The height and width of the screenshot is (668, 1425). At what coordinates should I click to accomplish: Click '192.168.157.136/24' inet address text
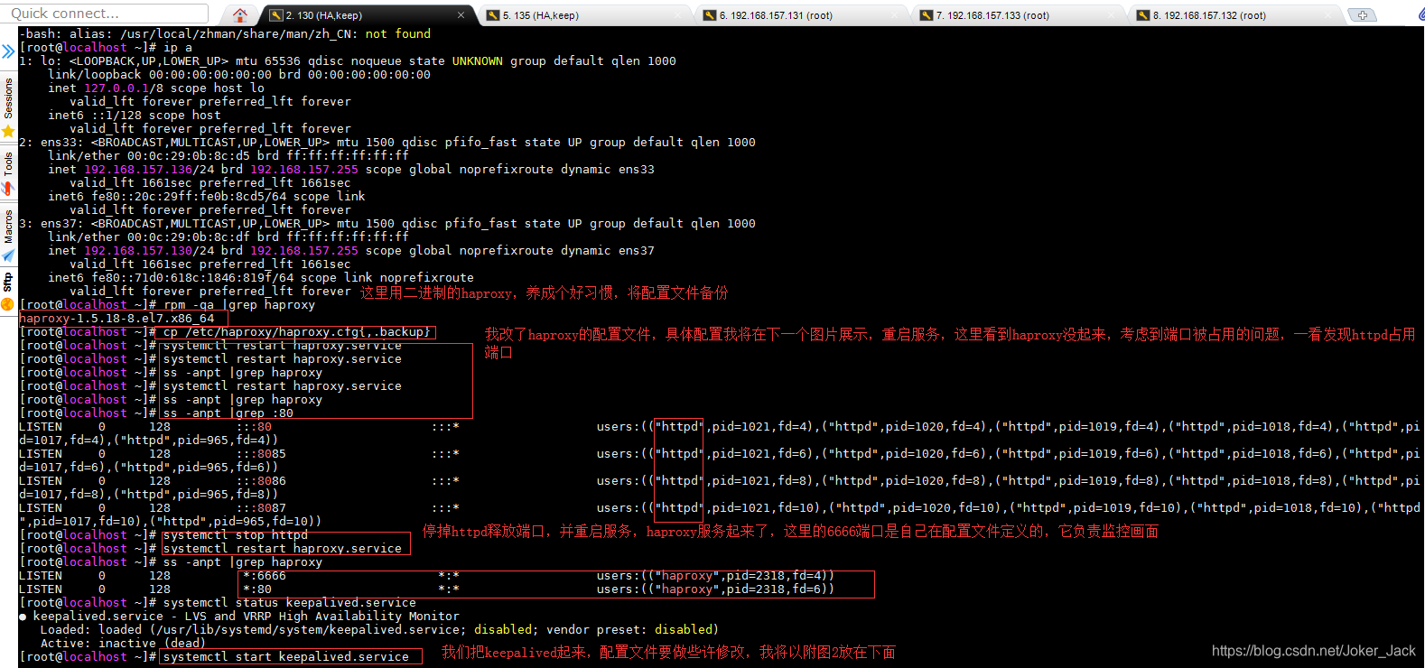click(x=149, y=169)
